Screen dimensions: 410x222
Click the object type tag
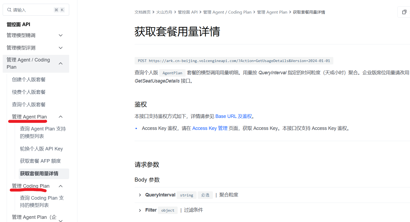click(x=168, y=210)
